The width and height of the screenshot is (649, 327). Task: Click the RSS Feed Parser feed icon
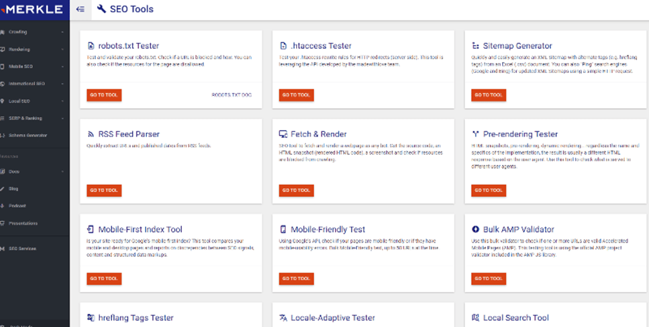(x=91, y=135)
